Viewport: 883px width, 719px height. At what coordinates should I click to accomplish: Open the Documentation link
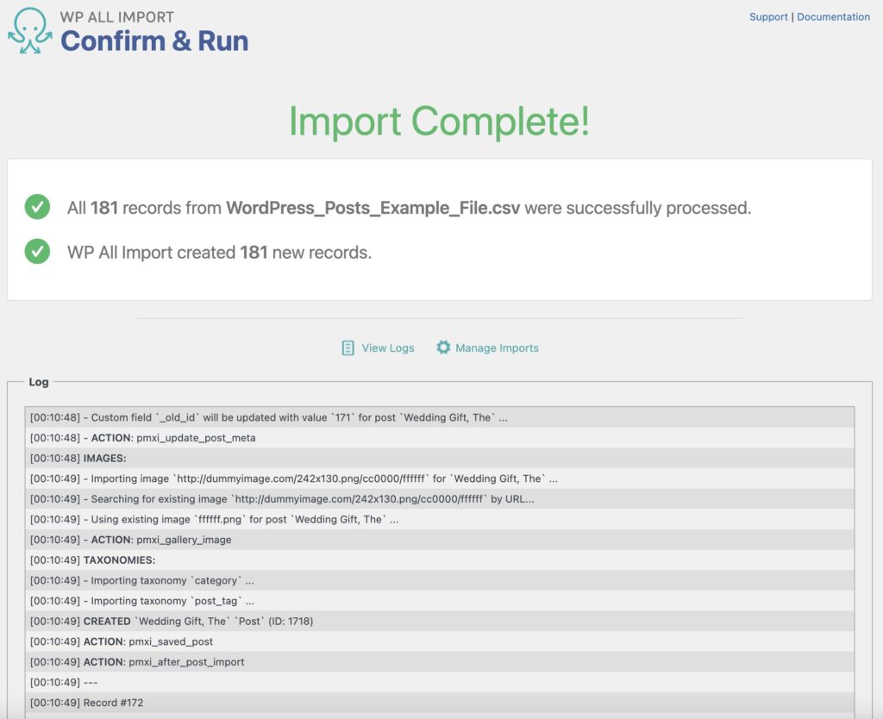coord(833,16)
